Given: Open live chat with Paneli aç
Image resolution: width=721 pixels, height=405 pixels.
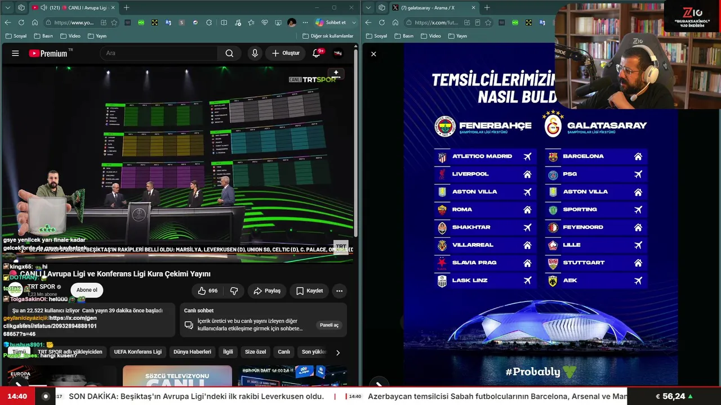Looking at the screenshot, I should click(330, 325).
